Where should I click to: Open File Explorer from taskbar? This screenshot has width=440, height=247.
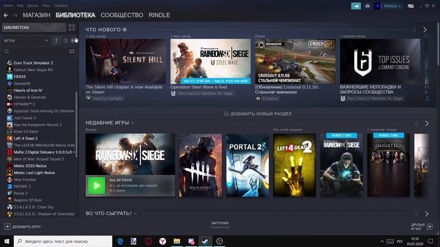[177, 241]
